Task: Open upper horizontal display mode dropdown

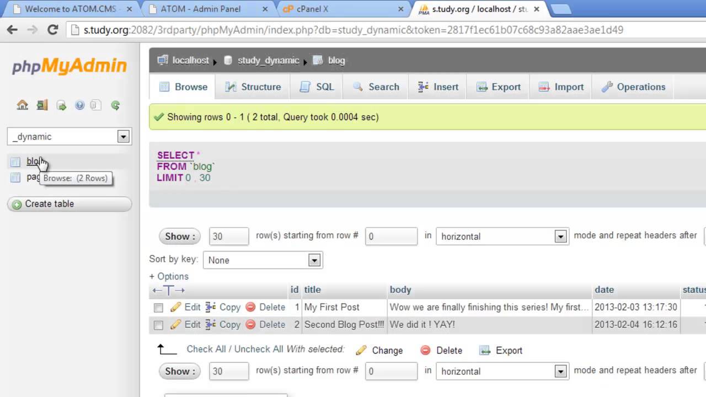Action: click(x=502, y=237)
